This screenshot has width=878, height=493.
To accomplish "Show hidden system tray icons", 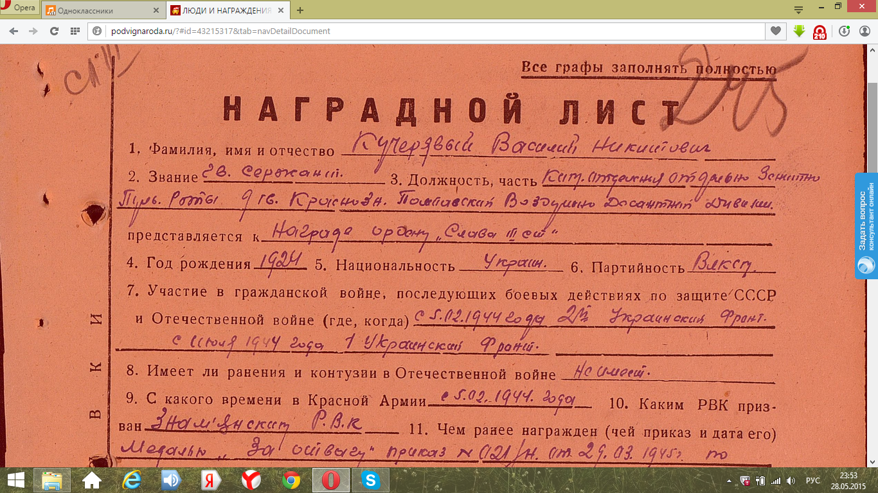I will [729, 480].
